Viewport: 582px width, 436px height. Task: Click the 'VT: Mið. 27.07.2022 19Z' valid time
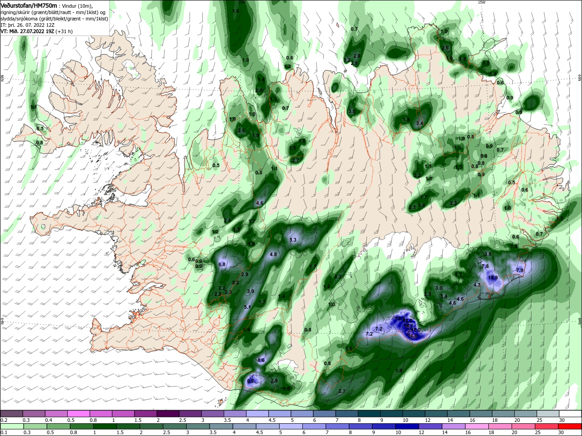pos(28,31)
